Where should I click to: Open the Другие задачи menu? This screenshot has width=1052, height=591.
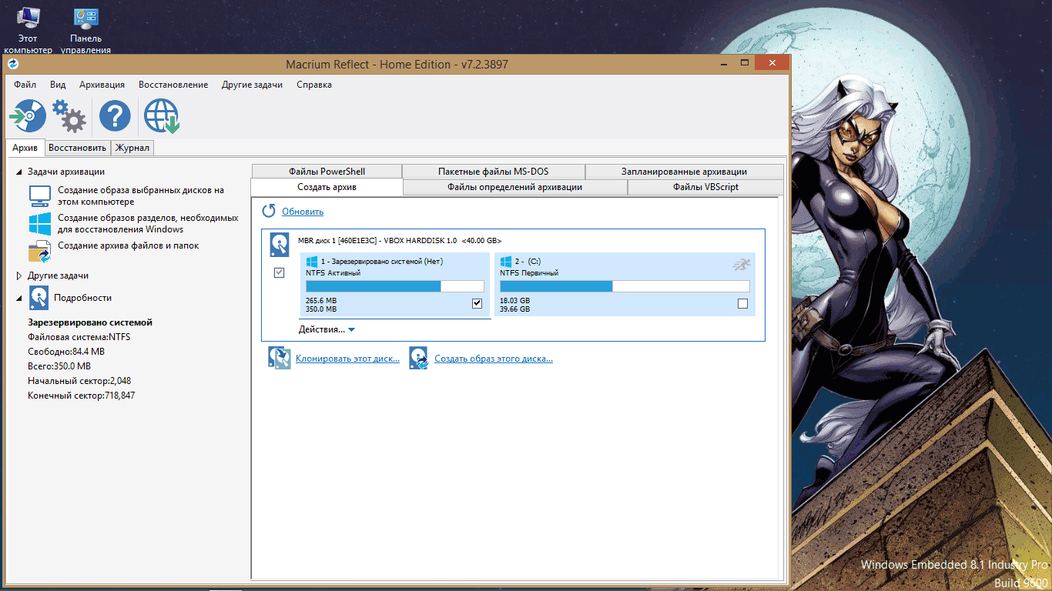coord(252,85)
